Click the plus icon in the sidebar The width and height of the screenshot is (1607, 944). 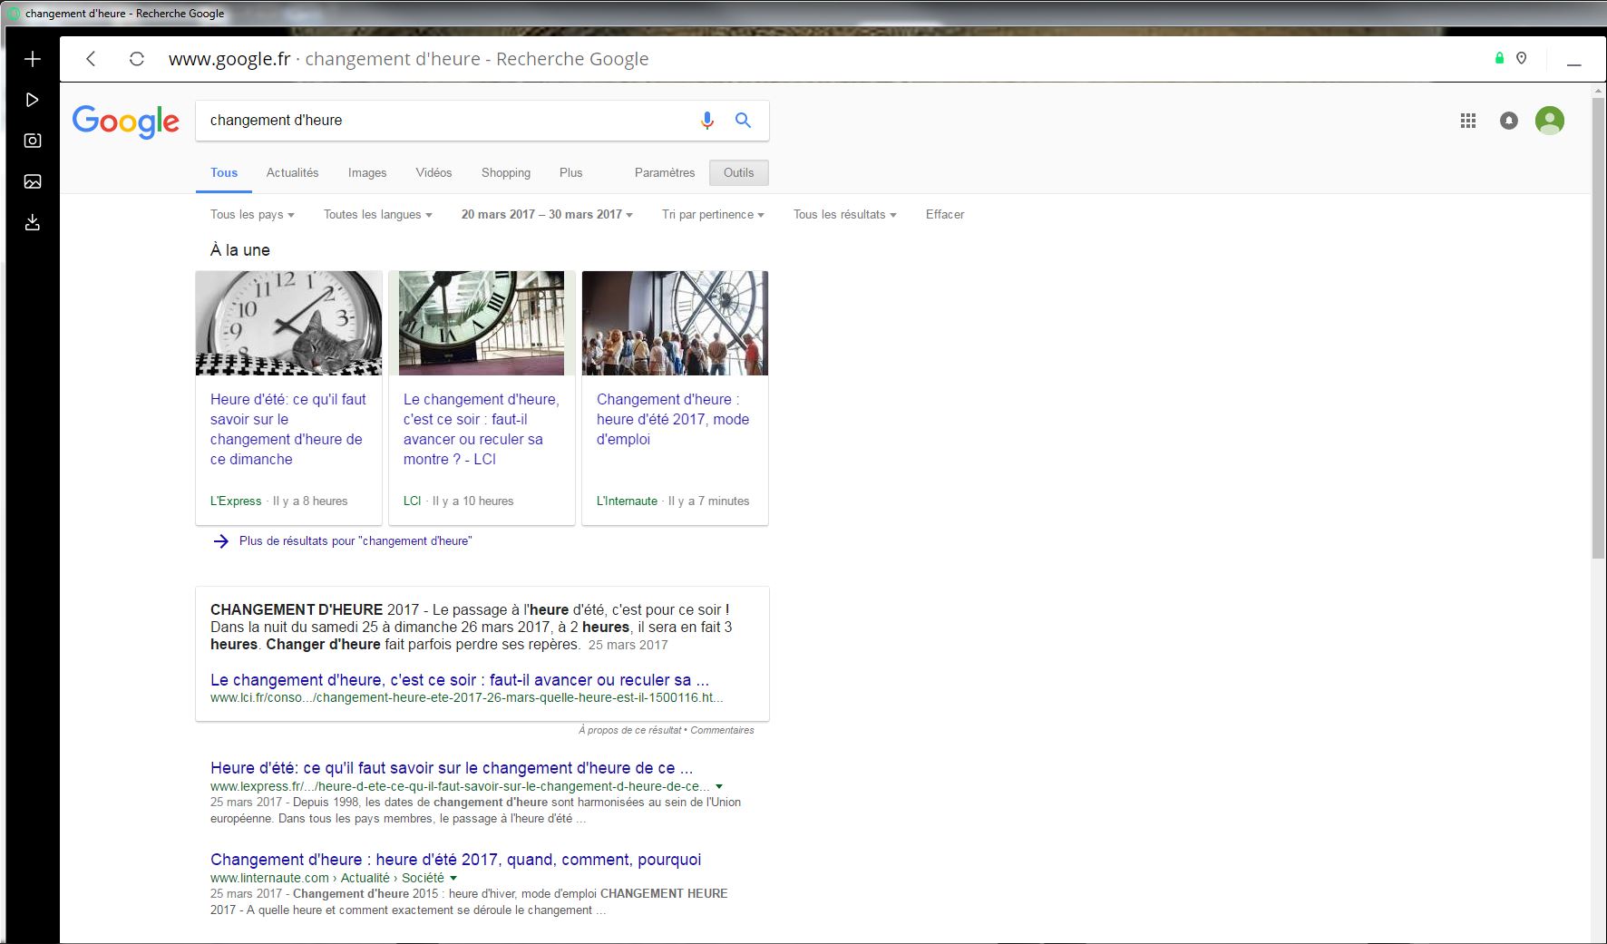point(33,59)
